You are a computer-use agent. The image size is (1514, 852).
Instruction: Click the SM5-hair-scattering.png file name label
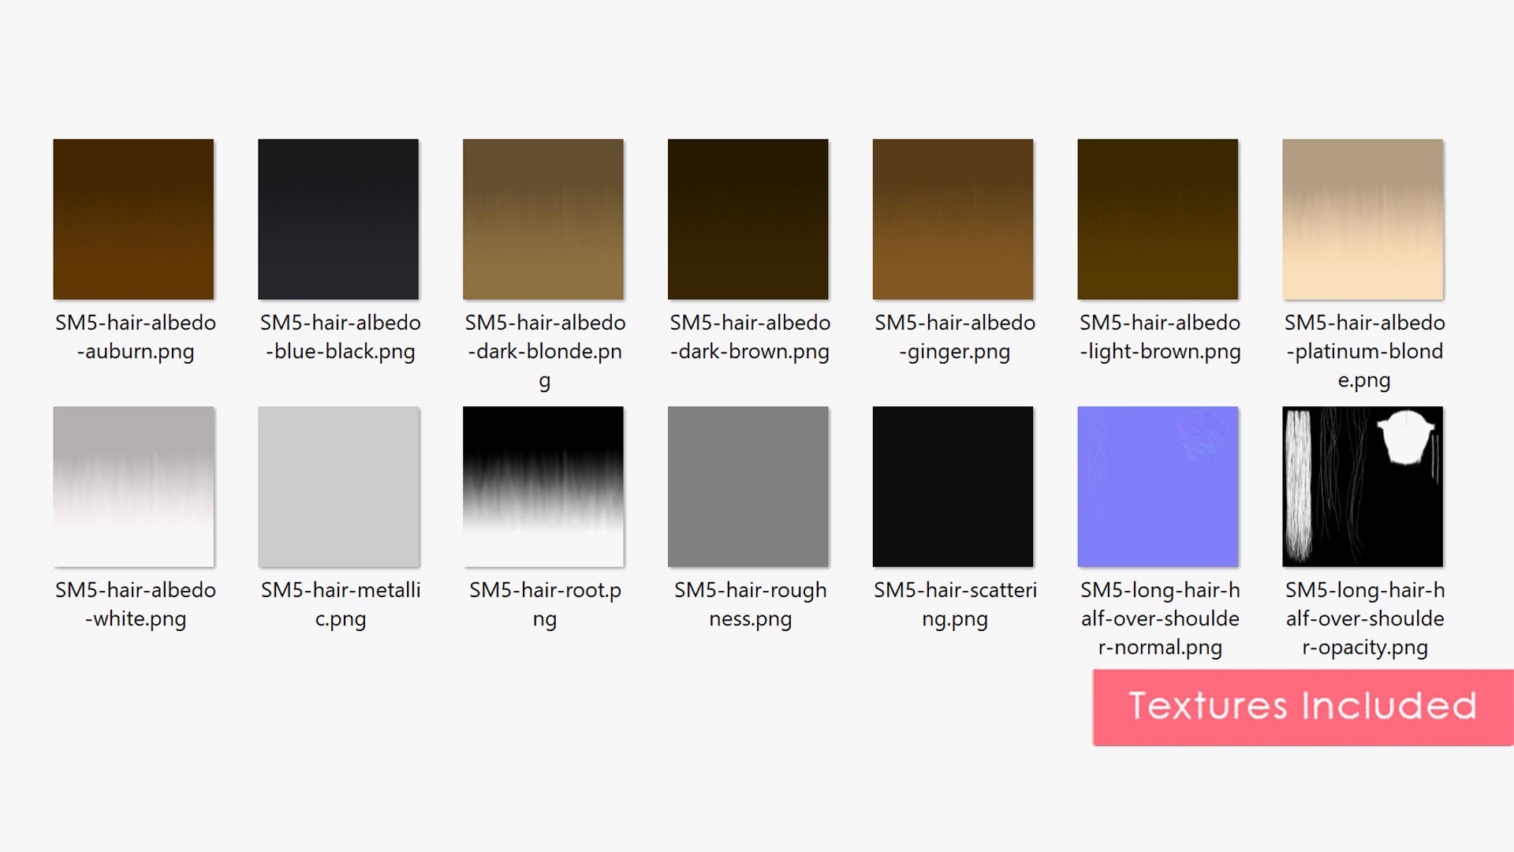click(955, 604)
